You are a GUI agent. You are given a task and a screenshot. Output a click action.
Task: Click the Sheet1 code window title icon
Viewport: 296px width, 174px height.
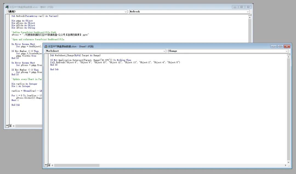(45, 47)
